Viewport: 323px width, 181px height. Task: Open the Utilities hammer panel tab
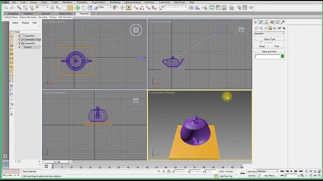283,22
